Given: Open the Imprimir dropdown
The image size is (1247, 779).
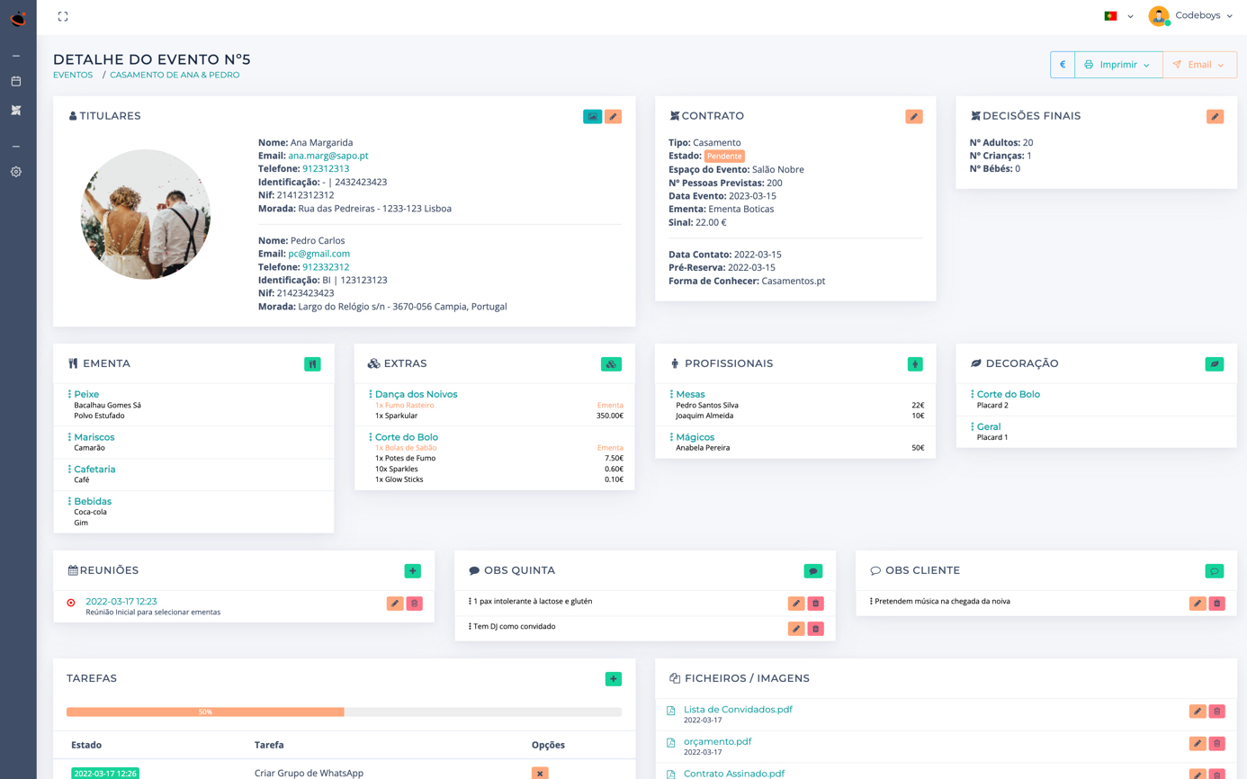Looking at the screenshot, I should click(x=1118, y=65).
